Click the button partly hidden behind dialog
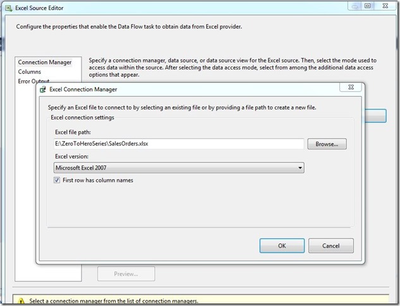 375,116
